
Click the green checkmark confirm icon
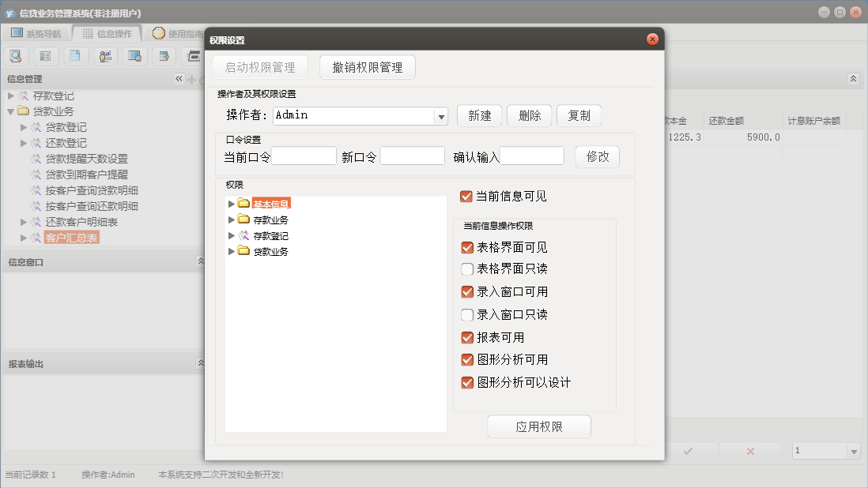point(688,451)
